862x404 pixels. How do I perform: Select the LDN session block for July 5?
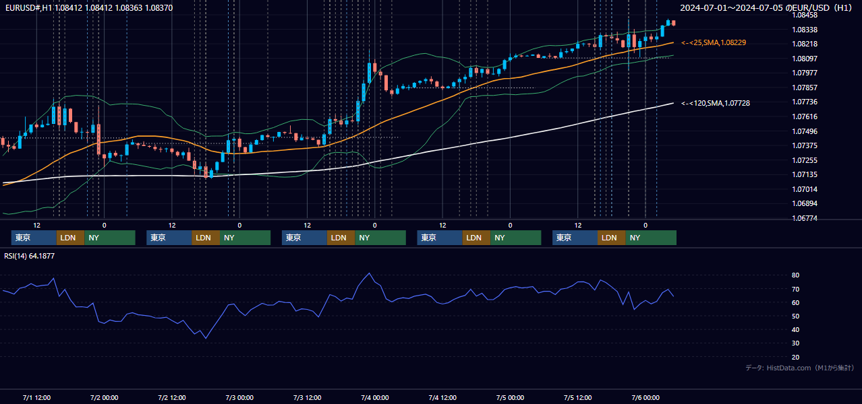[611, 238]
